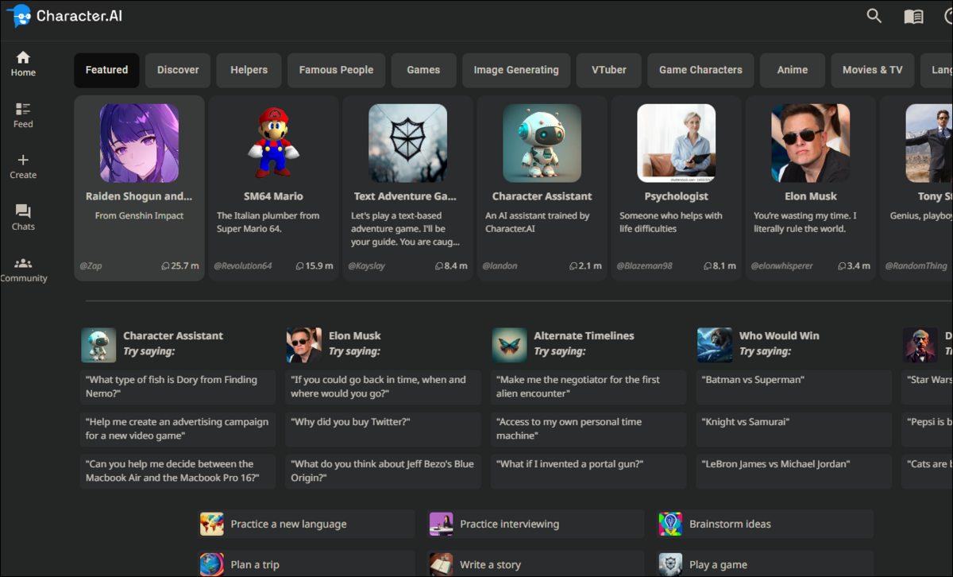Click the Create plus icon
The image size is (953, 577).
[x=23, y=160]
